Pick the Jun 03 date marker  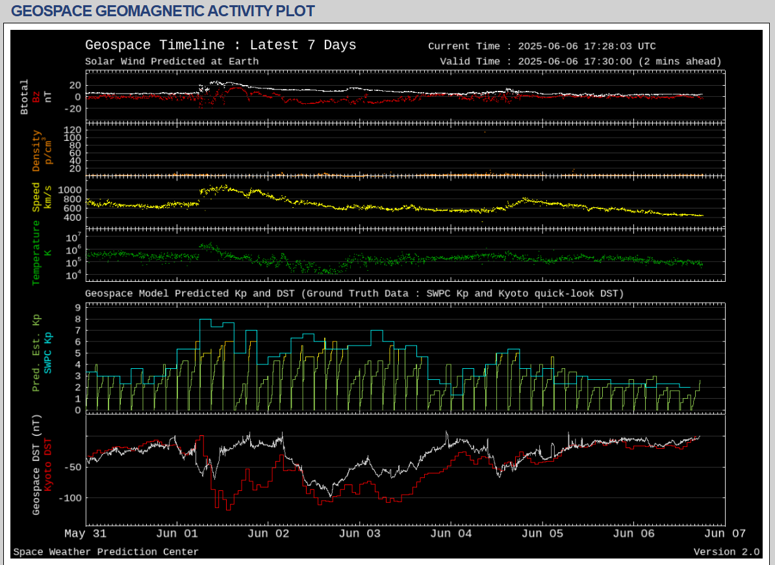360,533
